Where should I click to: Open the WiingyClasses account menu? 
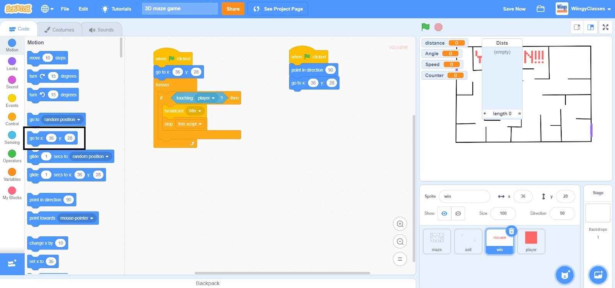pos(583,8)
